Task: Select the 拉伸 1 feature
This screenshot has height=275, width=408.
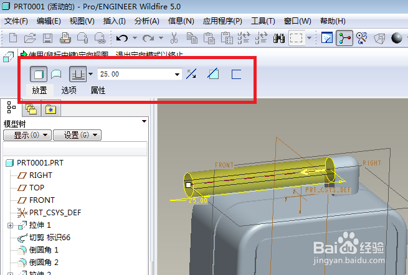Action: coord(40,225)
